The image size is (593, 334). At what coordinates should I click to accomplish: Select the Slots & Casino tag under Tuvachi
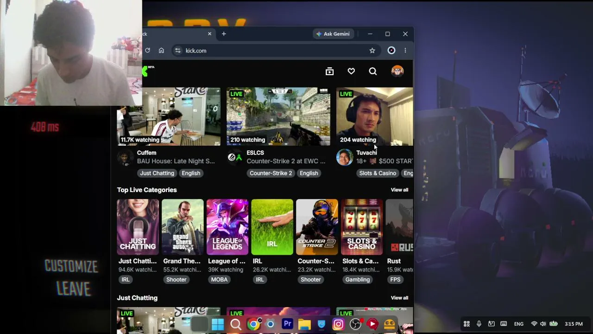coord(378,173)
